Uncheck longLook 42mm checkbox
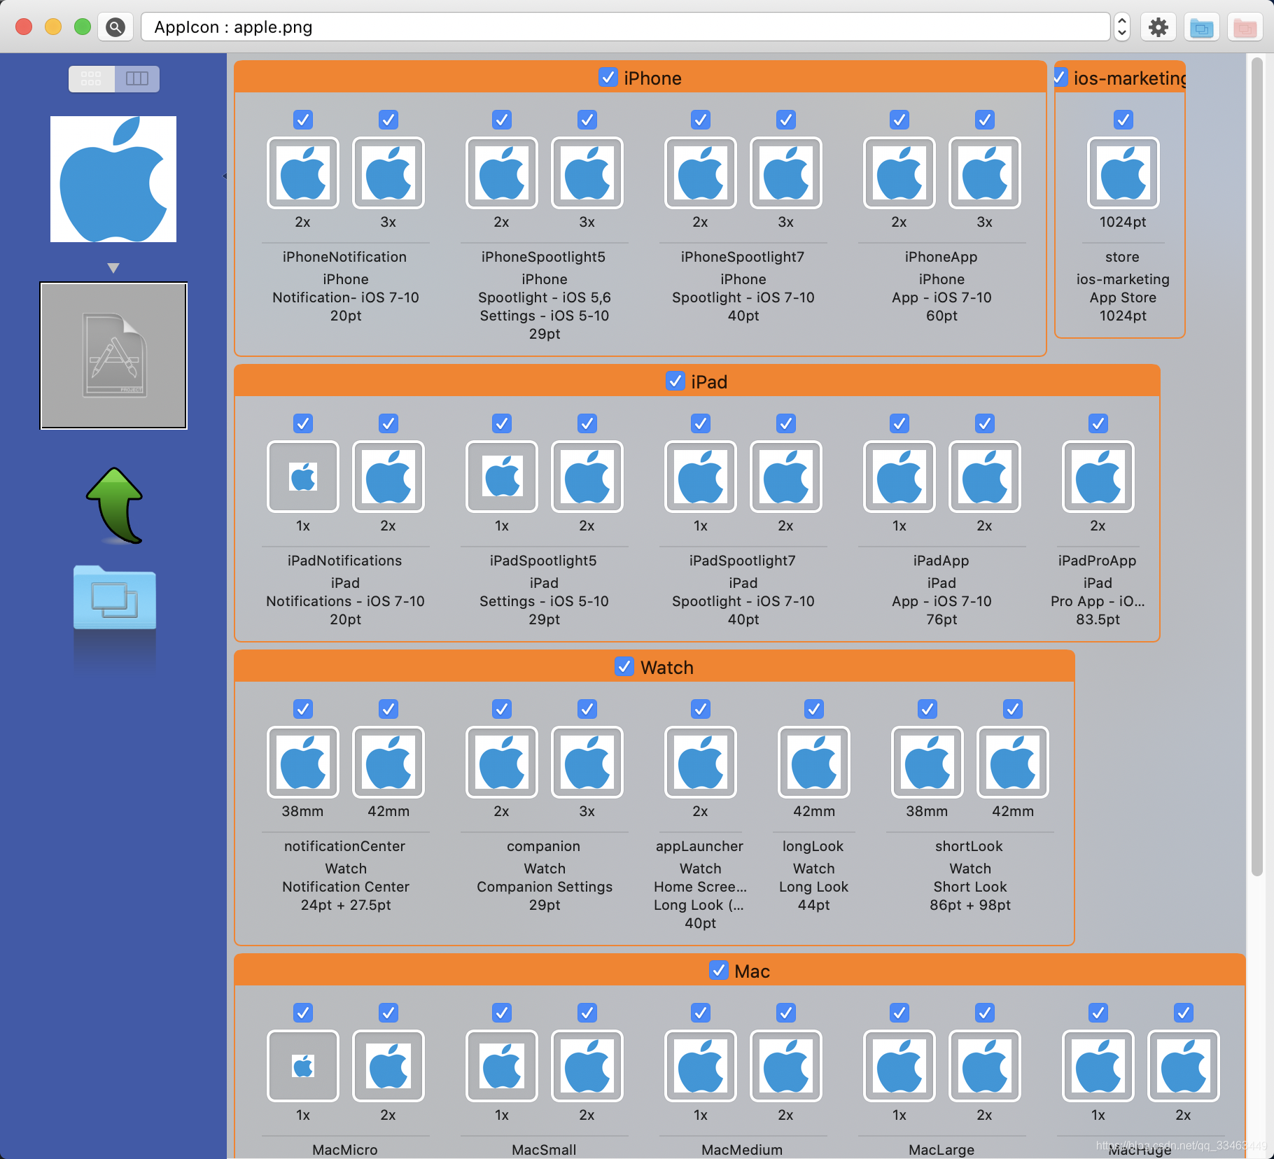This screenshot has height=1159, width=1274. coord(813,709)
